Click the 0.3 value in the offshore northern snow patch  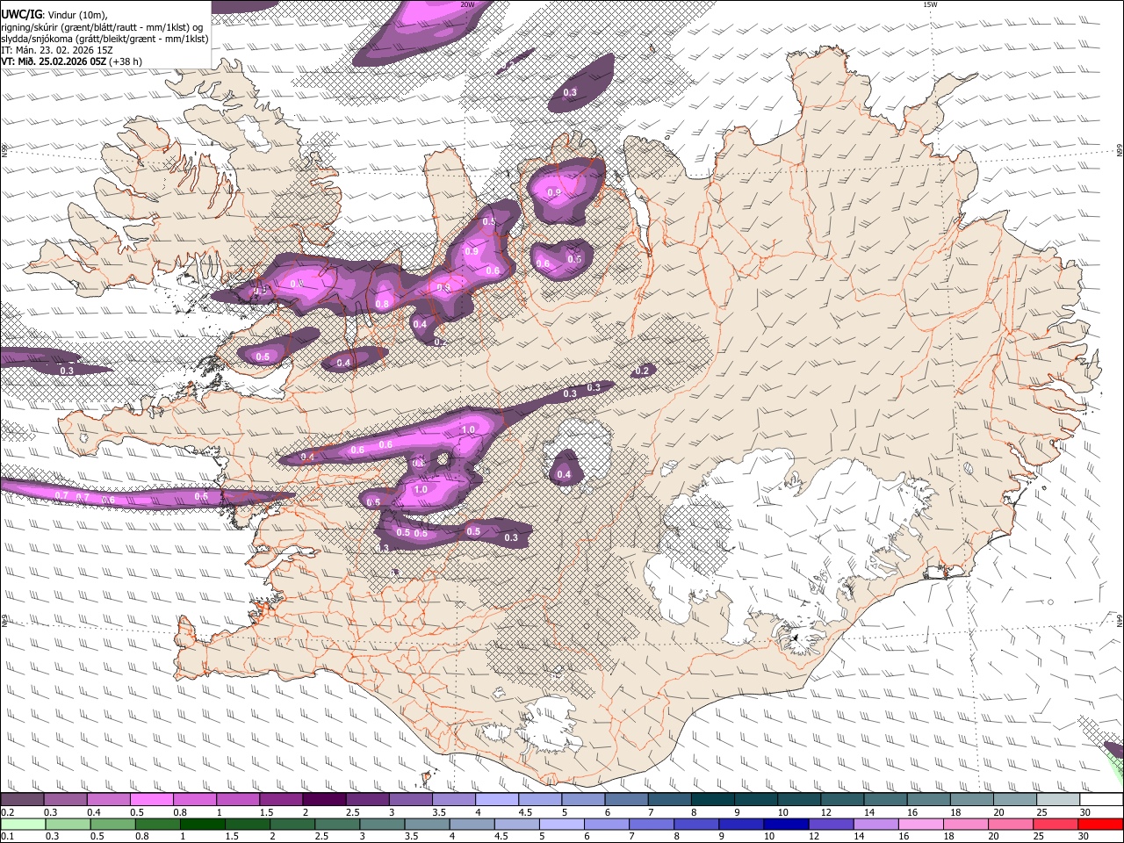tap(570, 92)
